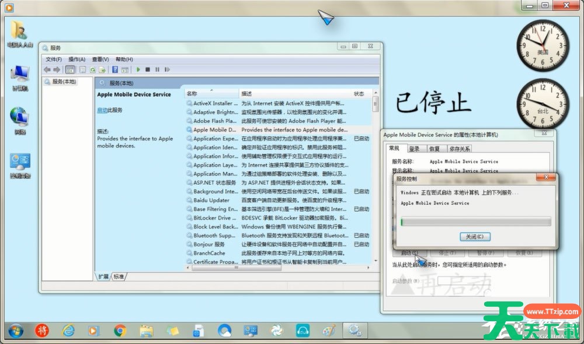The height and width of the screenshot is (344, 584).
Task: Click the Restart service icon in toolbar
Action: 167,69
